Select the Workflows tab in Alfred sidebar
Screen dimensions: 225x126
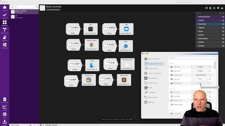click(x=5, y=23)
